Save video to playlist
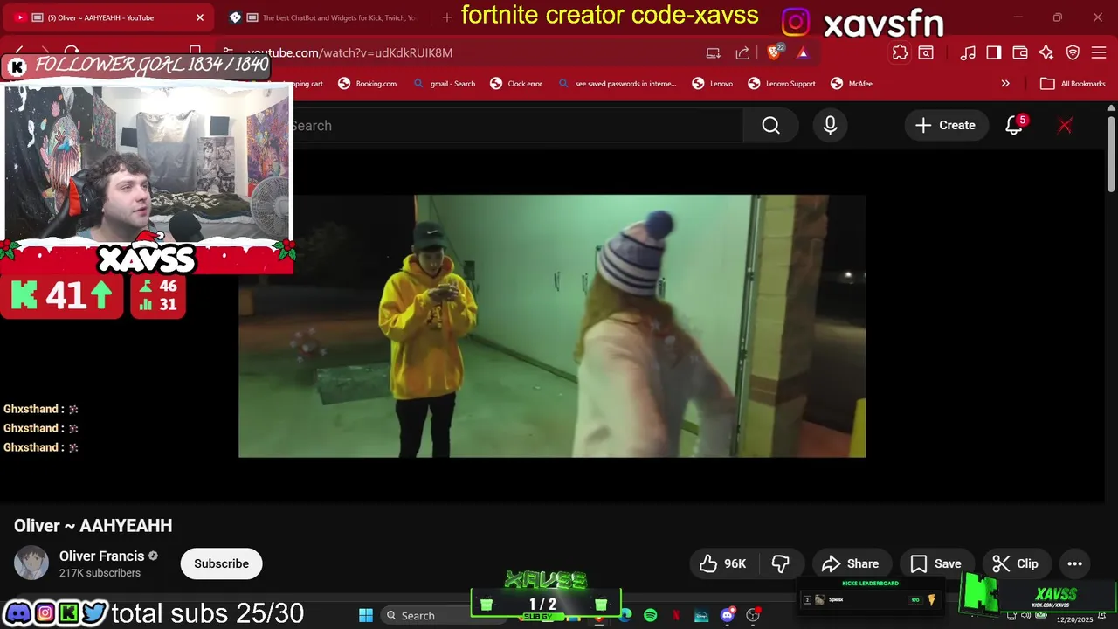 (x=935, y=563)
